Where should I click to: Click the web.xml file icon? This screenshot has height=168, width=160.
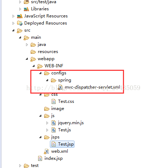click(46, 151)
